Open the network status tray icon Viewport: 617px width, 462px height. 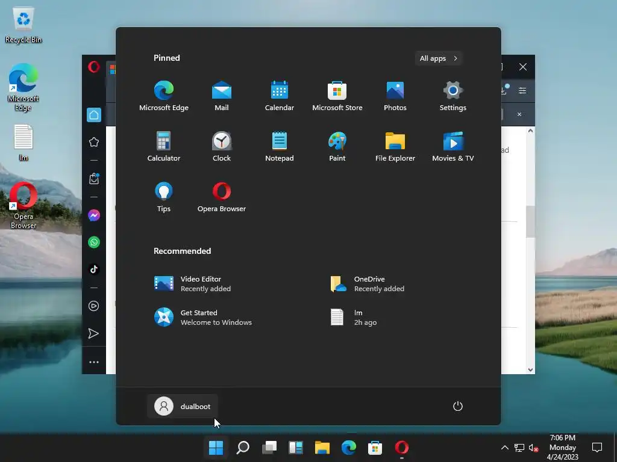[x=519, y=448]
